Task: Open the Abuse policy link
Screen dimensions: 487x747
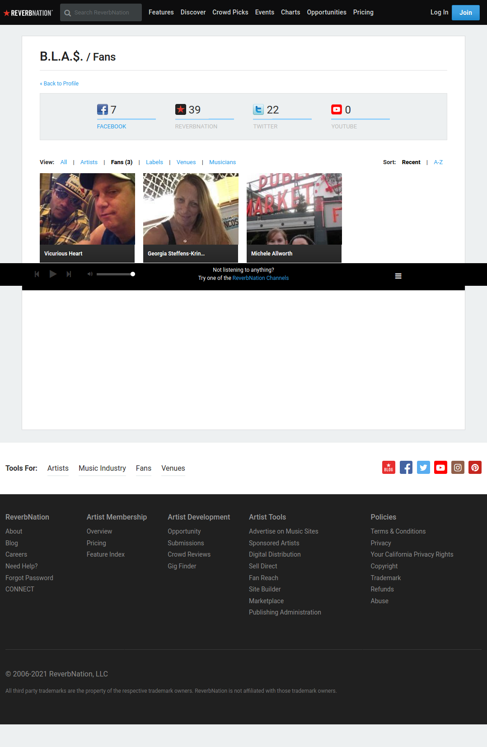Action: 379,601
